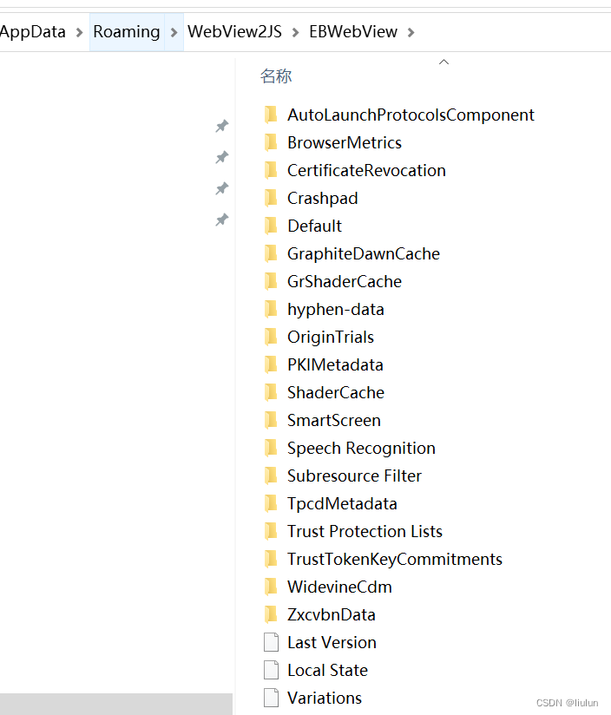Expand the dropdown chevron after Roaming
Viewport: 611px width, 715px height.
click(174, 32)
